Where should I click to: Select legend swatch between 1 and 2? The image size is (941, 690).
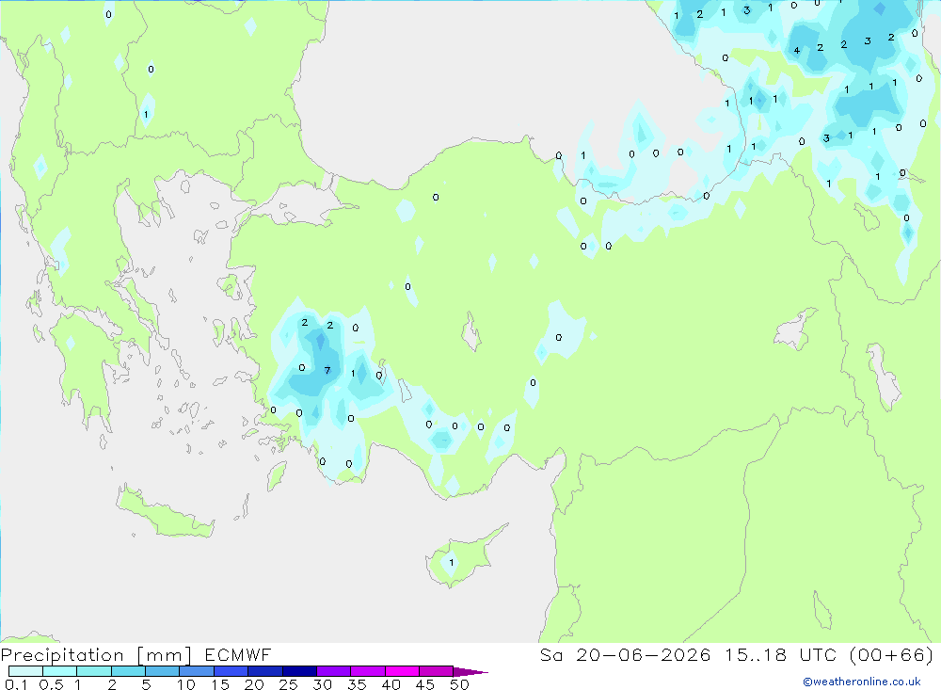(94, 671)
